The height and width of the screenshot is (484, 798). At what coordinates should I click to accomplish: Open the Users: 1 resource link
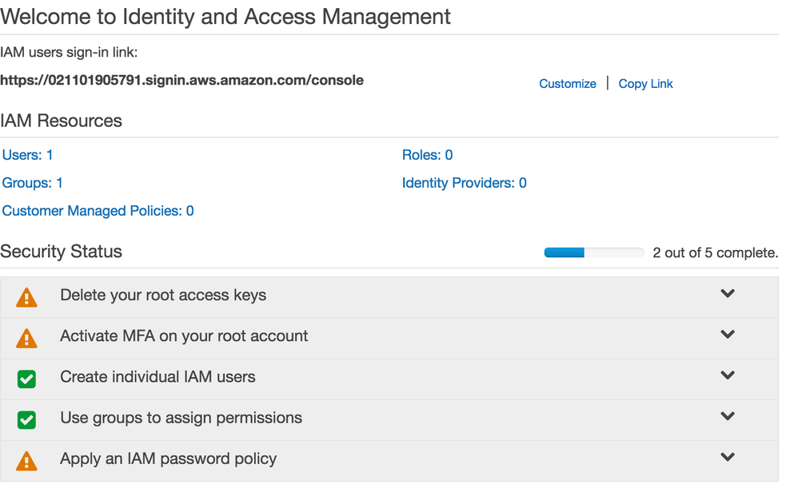coord(28,155)
